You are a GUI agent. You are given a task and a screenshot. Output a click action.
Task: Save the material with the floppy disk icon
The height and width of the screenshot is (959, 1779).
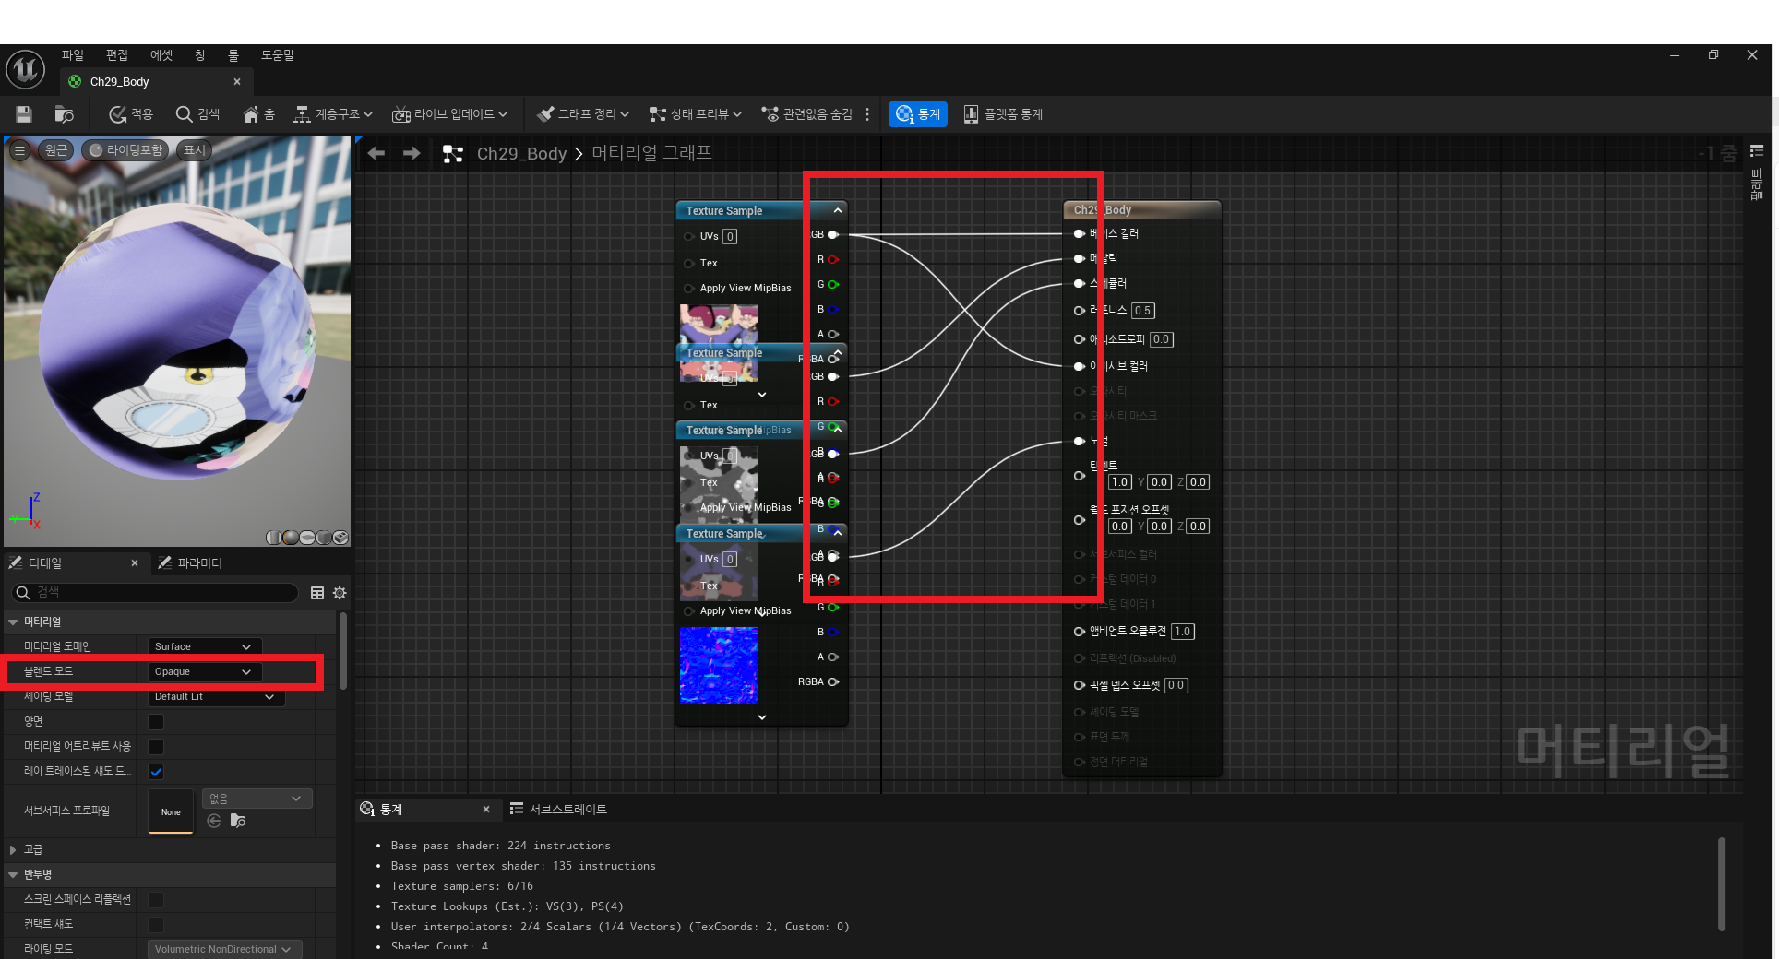(x=24, y=114)
